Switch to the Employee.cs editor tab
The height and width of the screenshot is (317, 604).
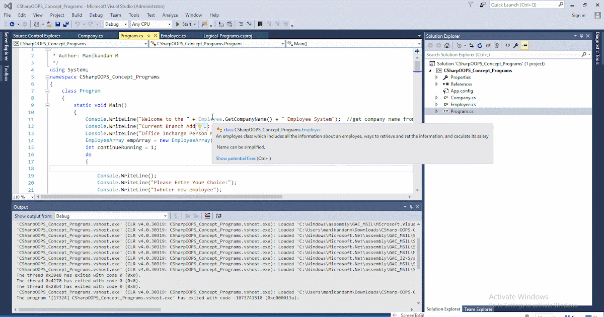(173, 36)
